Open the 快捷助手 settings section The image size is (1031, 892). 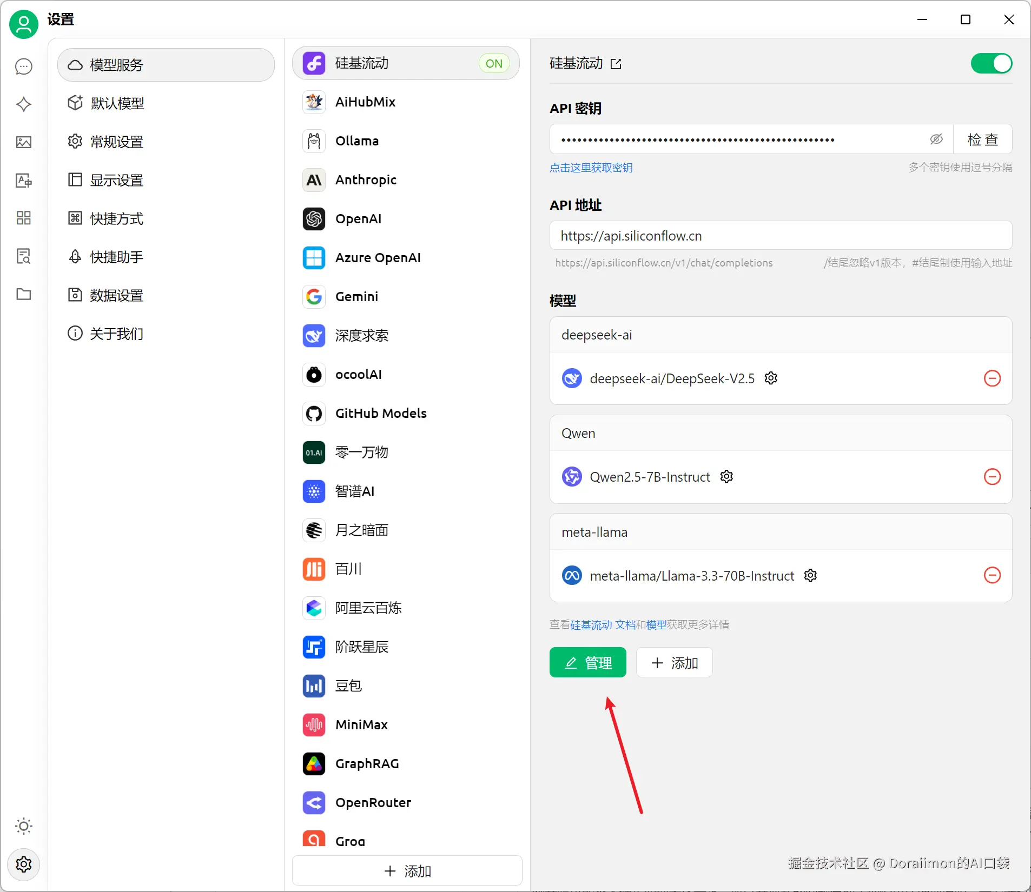pyautogui.click(x=166, y=257)
